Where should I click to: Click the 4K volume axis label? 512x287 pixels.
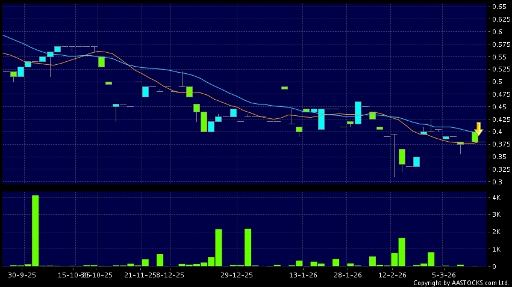[496, 198]
